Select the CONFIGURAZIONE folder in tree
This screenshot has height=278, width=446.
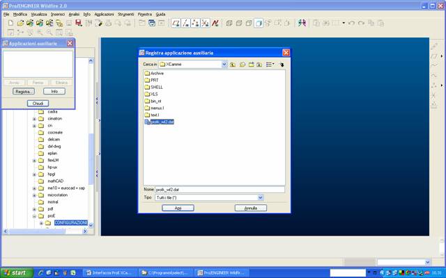[x=71, y=223]
